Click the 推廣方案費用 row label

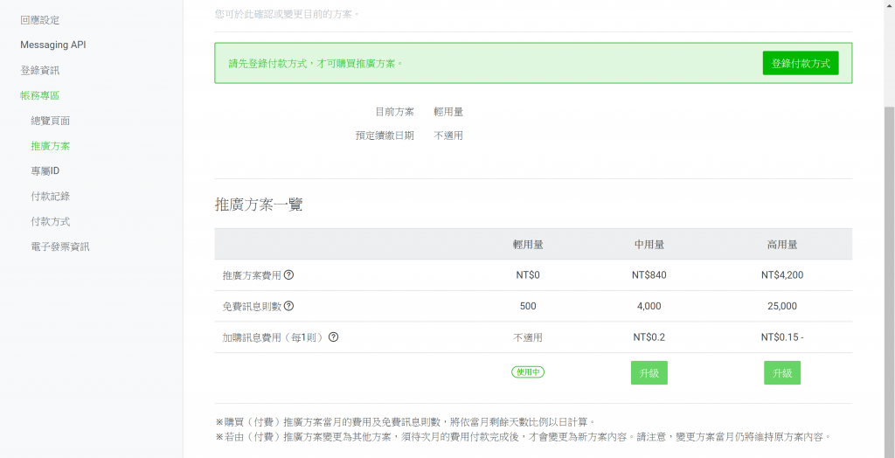[252, 275]
